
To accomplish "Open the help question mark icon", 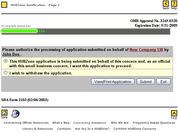I will (174, 4).
